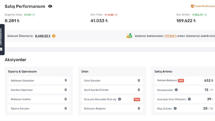
Task: Click the orange clock icon beside Gelecek Ödemeniz
Action: coord(54,36)
